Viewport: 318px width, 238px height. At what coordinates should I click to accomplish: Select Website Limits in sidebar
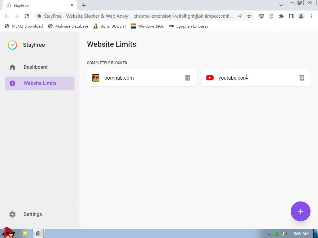click(x=40, y=83)
